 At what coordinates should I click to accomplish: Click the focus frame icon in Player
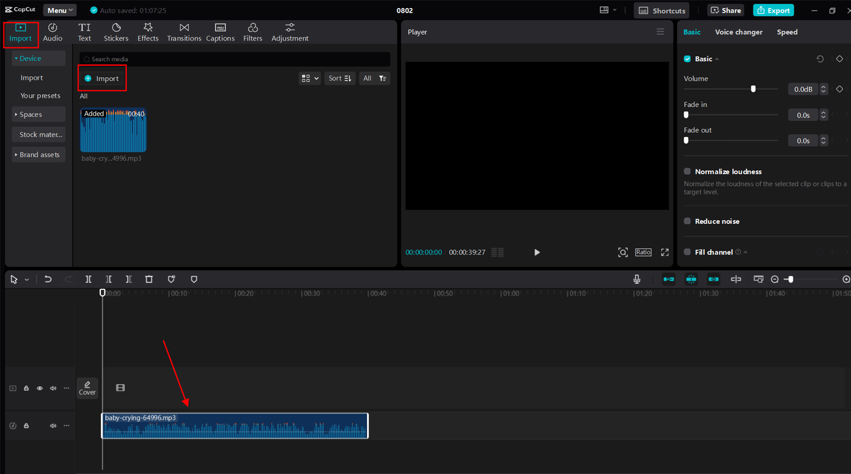pos(623,253)
